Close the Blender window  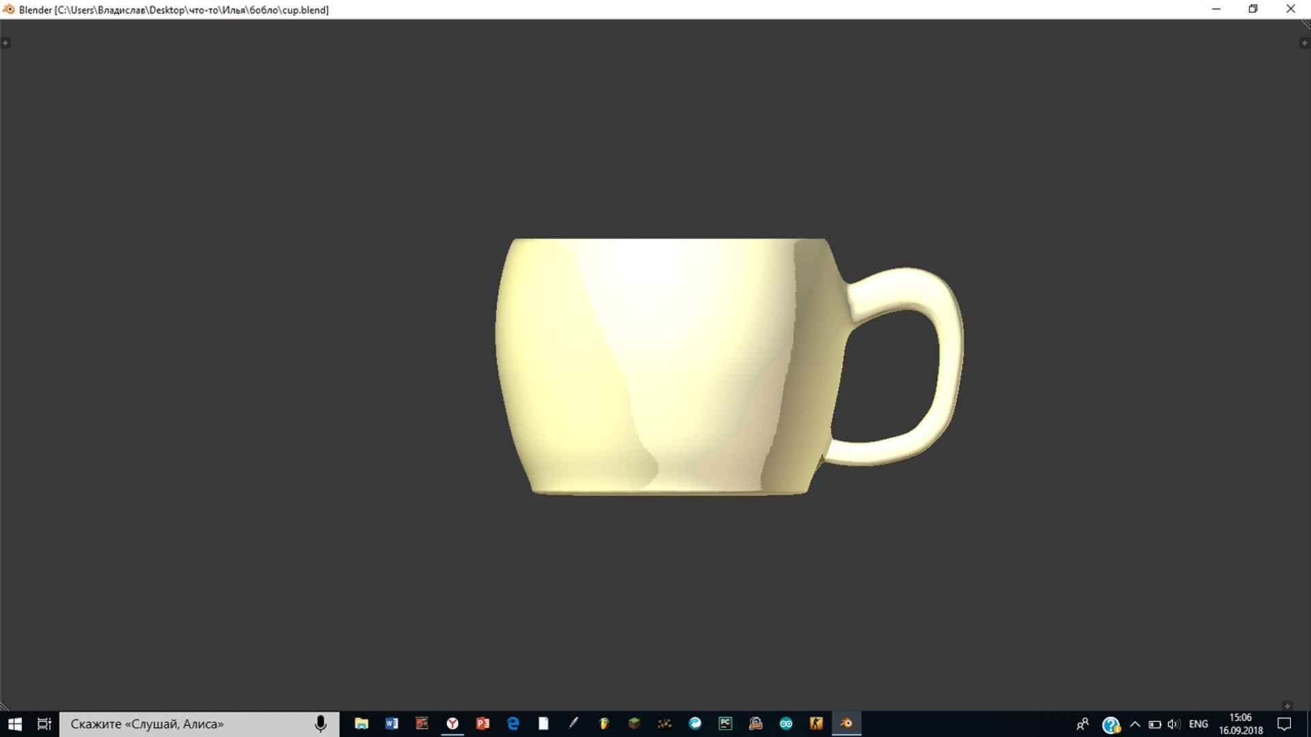(1291, 10)
